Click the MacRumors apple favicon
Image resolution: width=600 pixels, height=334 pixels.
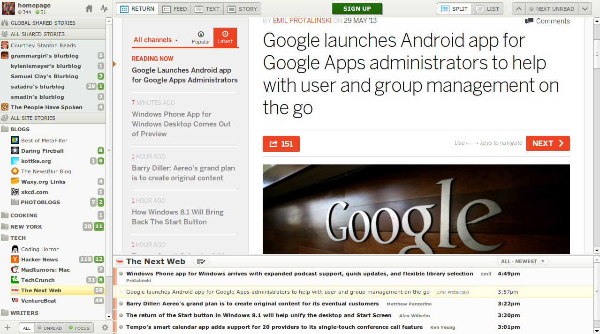[x=15, y=270]
